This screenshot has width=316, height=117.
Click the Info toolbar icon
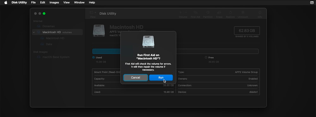coord(260,13)
